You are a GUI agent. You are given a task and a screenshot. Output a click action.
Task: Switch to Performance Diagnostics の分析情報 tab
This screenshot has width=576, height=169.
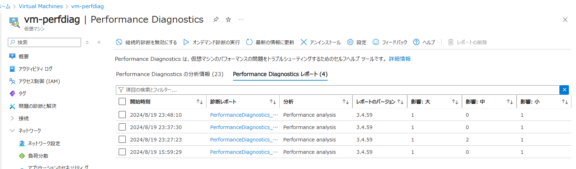169,74
